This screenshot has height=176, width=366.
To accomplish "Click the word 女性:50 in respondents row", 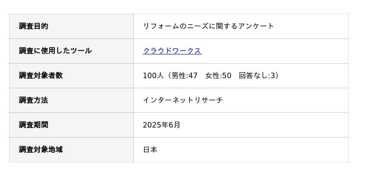I will pyautogui.click(x=218, y=75).
